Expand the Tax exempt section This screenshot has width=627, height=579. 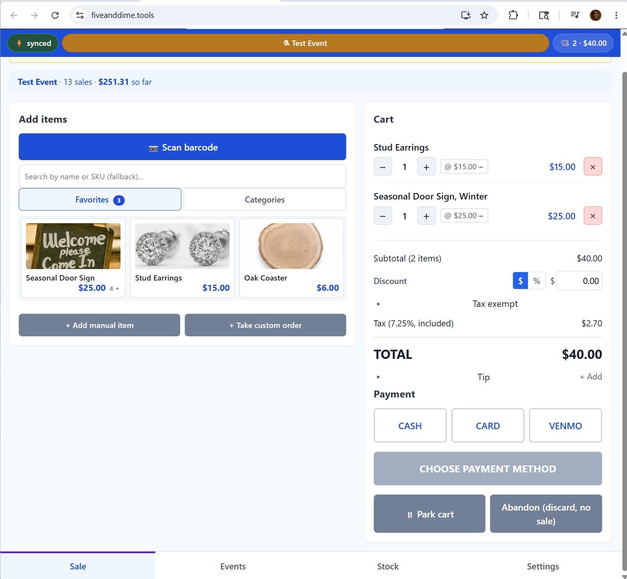488,304
